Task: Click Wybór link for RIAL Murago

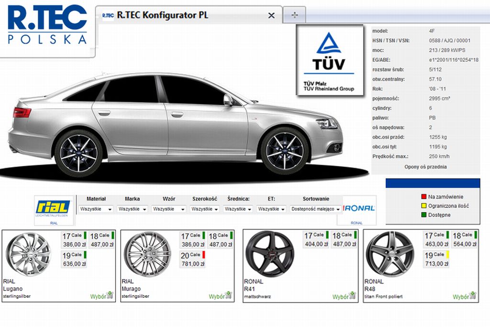Action: [217, 296]
